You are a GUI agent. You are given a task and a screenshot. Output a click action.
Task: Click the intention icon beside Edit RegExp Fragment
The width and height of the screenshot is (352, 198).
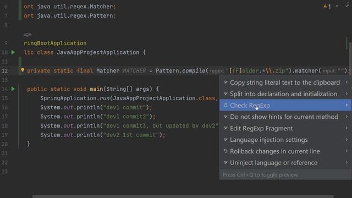(226, 128)
